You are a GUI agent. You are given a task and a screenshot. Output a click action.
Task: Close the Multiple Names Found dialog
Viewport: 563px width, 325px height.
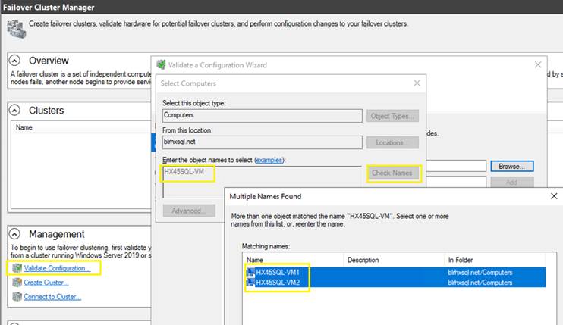point(554,196)
